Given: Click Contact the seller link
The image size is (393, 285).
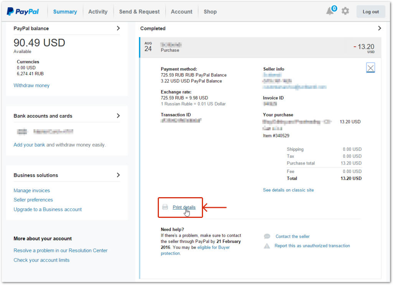Looking at the screenshot, I should (292, 236).
